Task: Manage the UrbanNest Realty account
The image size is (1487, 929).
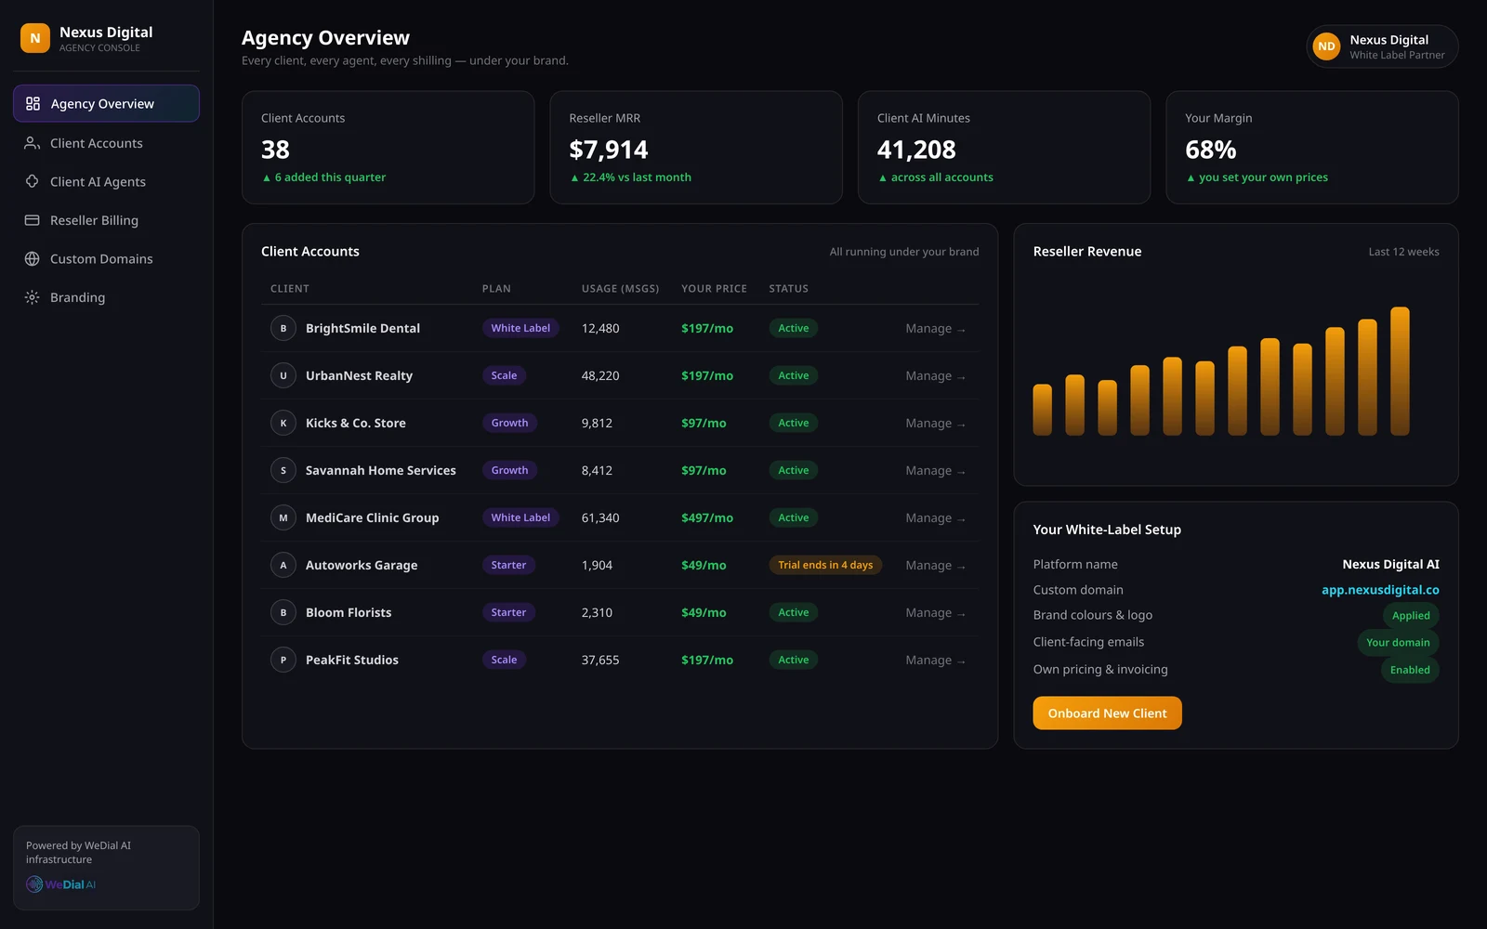Action: (936, 375)
